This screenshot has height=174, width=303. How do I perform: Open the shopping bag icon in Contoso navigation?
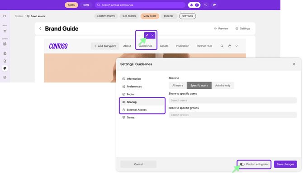click(230, 46)
